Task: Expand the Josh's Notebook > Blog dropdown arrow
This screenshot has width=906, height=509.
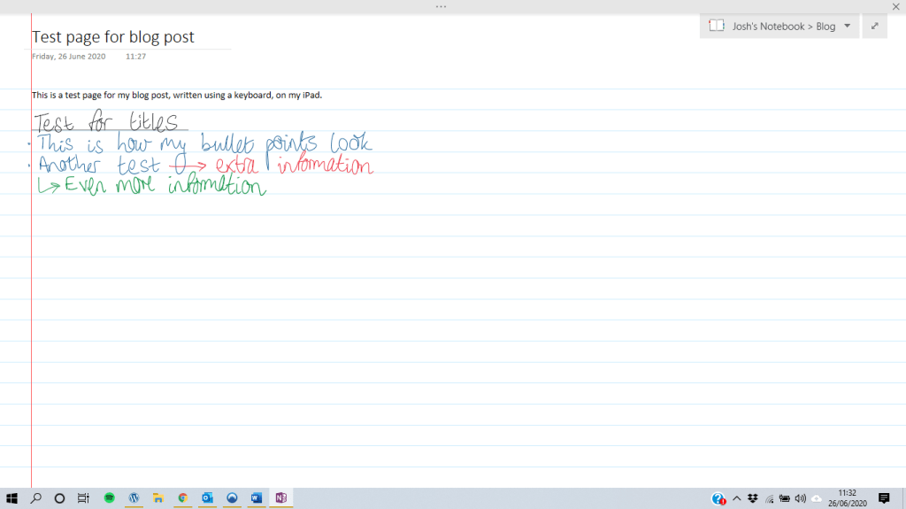Action: pos(847,26)
